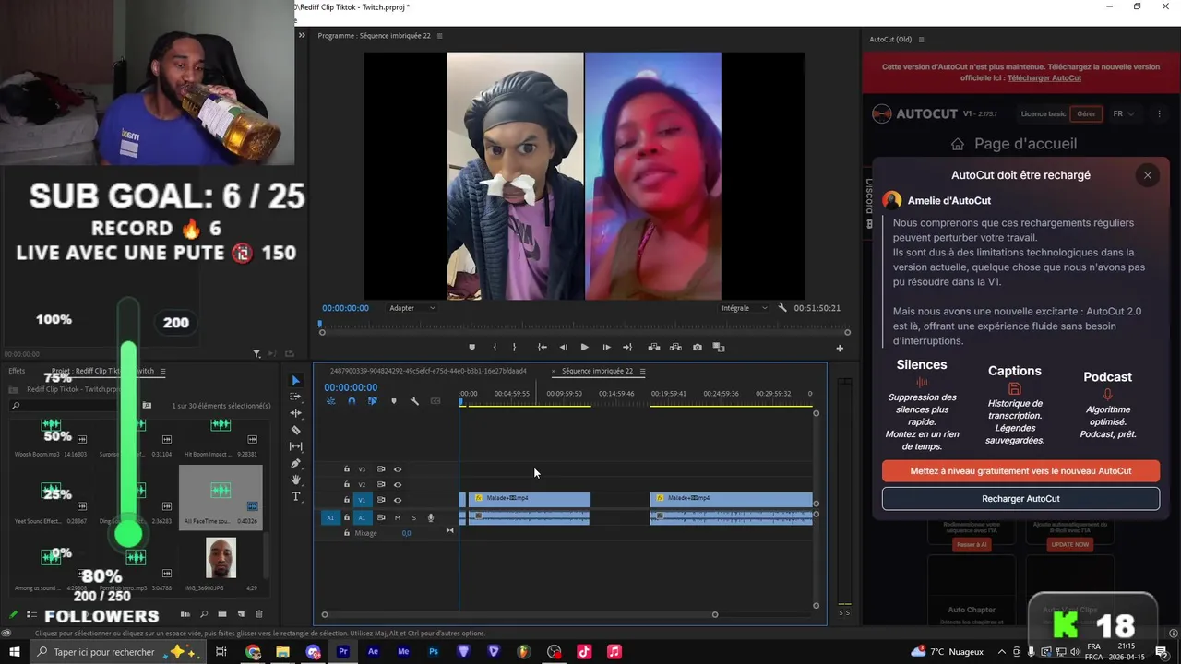
Task: Click Mark Out in Program monitor
Action: [x=514, y=348]
